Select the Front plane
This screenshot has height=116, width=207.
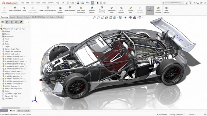7,39
